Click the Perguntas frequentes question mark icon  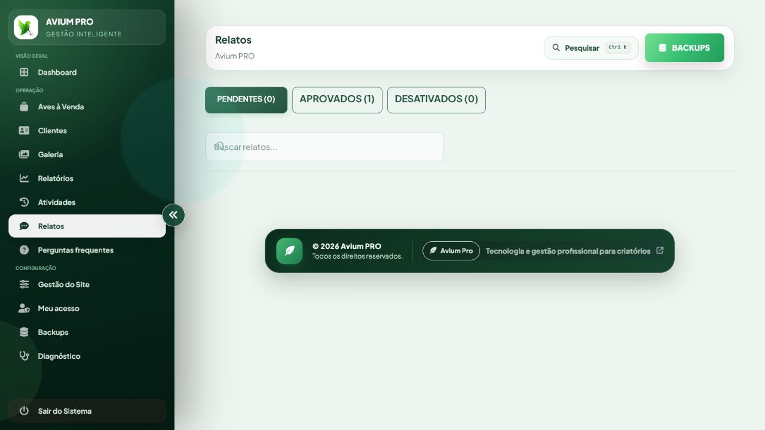(x=24, y=250)
